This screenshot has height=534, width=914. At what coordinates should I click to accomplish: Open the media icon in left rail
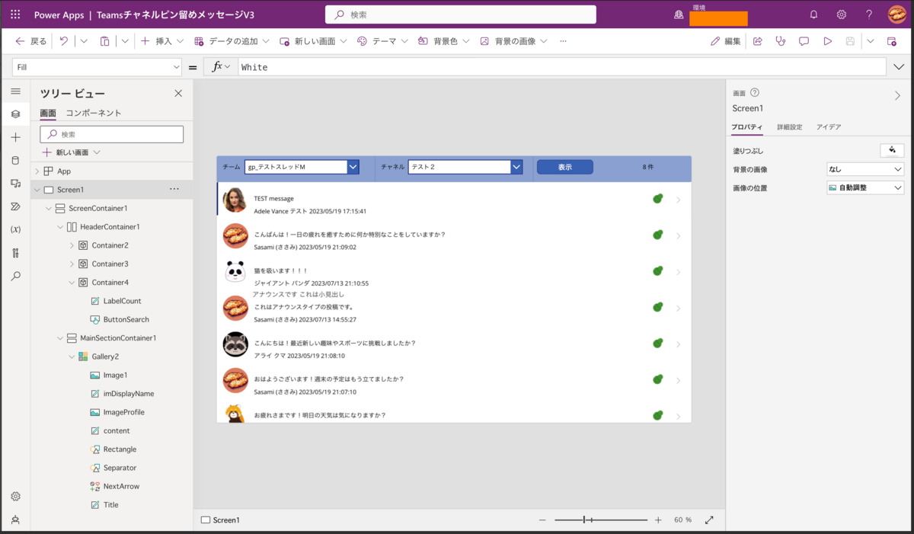click(15, 184)
